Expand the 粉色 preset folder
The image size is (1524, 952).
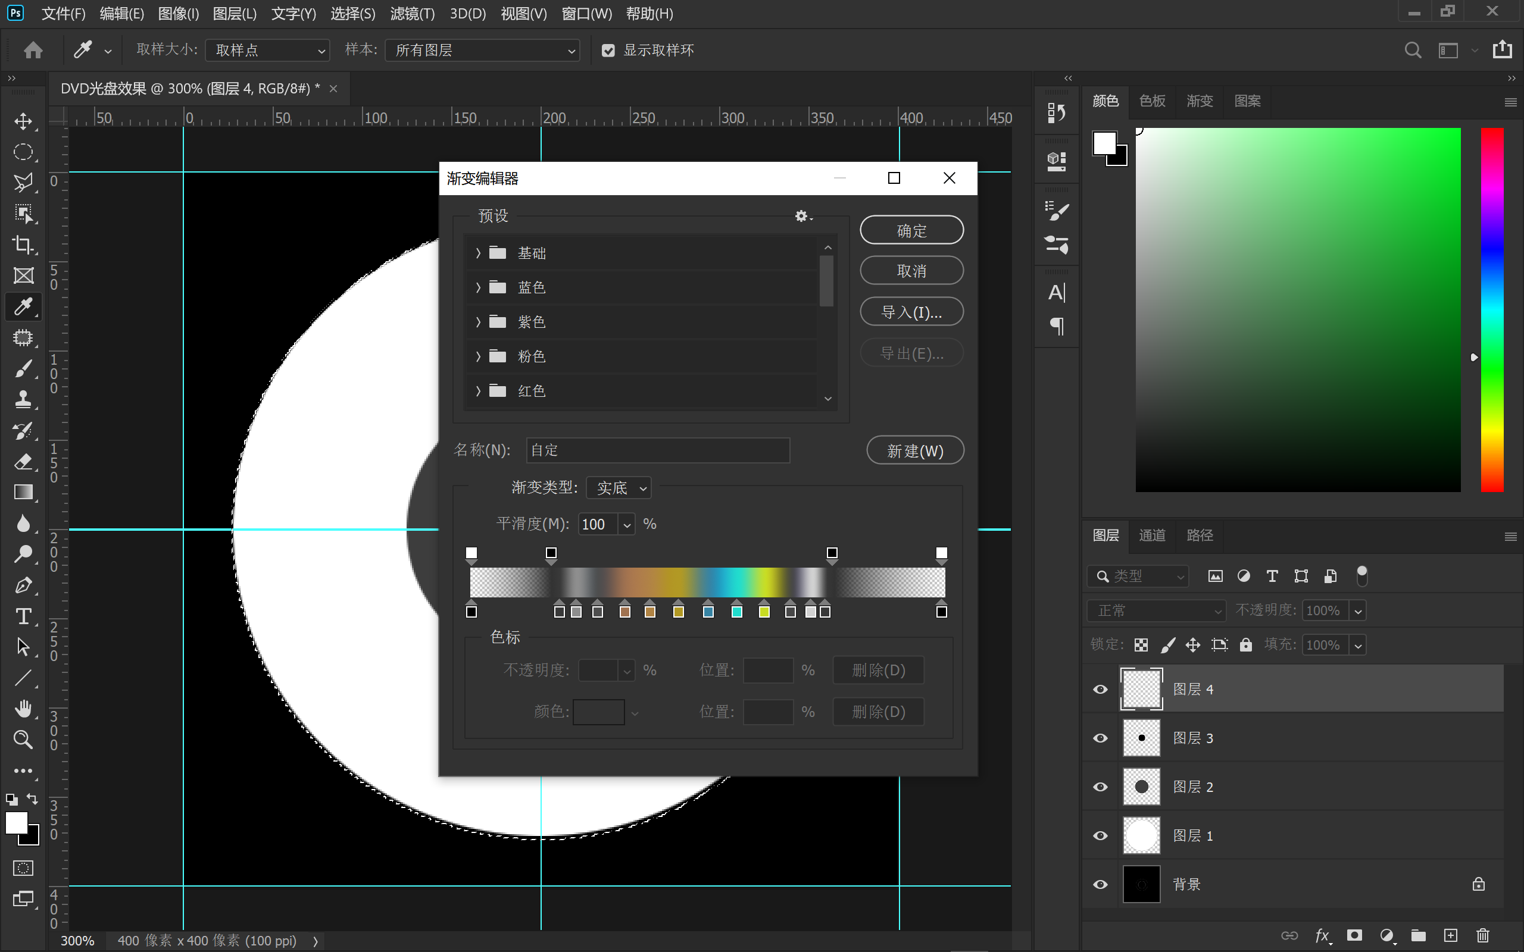(478, 356)
